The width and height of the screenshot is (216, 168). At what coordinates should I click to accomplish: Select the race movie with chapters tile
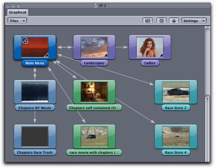pyautogui.click(x=94, y=137)
